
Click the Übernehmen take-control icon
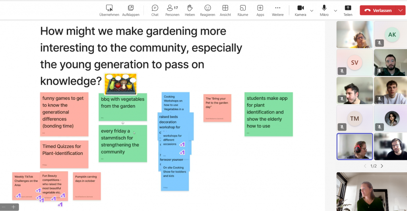click(109, 8)
